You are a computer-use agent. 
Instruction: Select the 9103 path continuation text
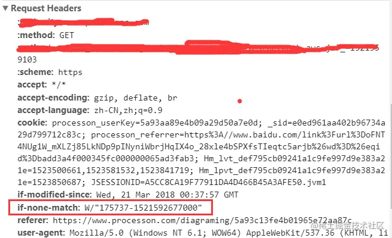[27, 59]
